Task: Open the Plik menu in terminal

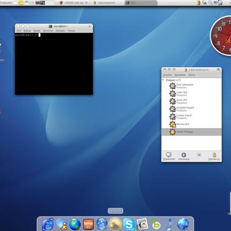Action: (19, 31)
